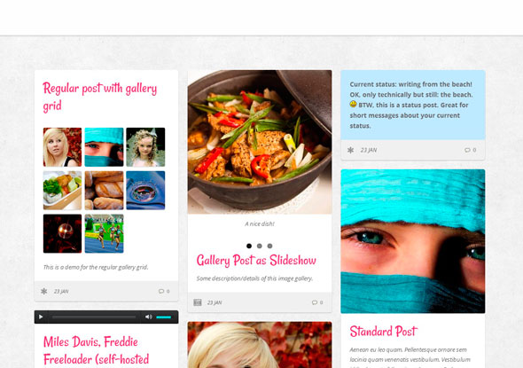Open 'Regular post with gallery grid' title

coord(100,97)
